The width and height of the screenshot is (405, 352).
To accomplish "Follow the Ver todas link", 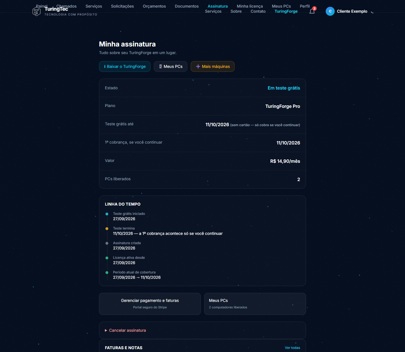I will [292, 348].
